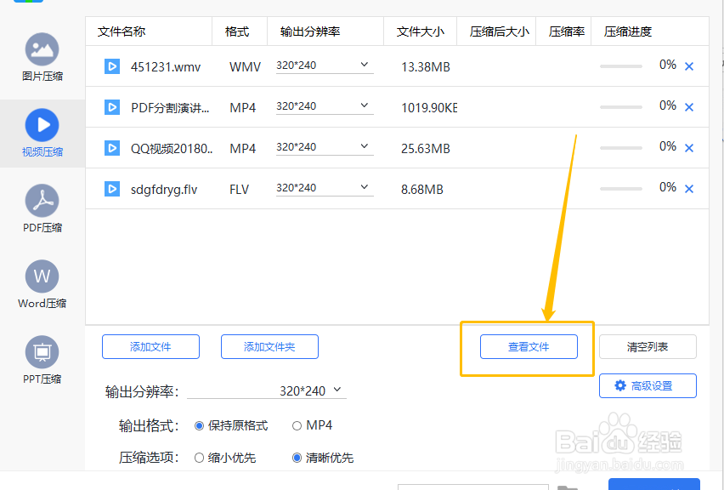Click the play icon beside 451231.wmv
724x490 pixels.
[111, 66]
